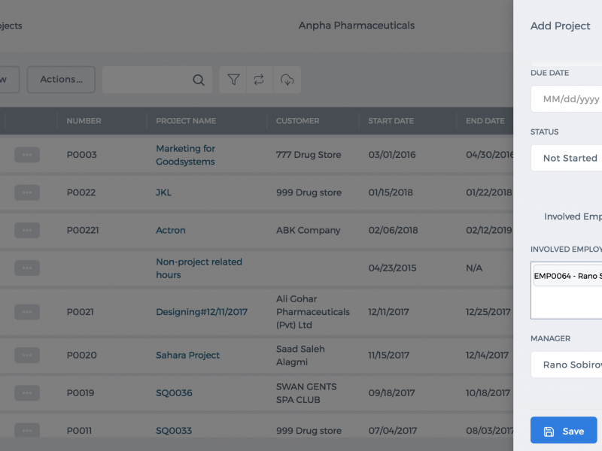Click the Due Date input field
Image resolution: width=602 pixels, height=451 pixels.
click(567, 99)
